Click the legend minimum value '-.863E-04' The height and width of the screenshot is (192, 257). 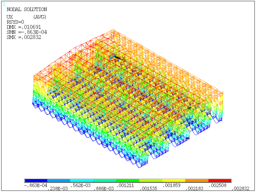pyautogui.click(x=36, y=185)
